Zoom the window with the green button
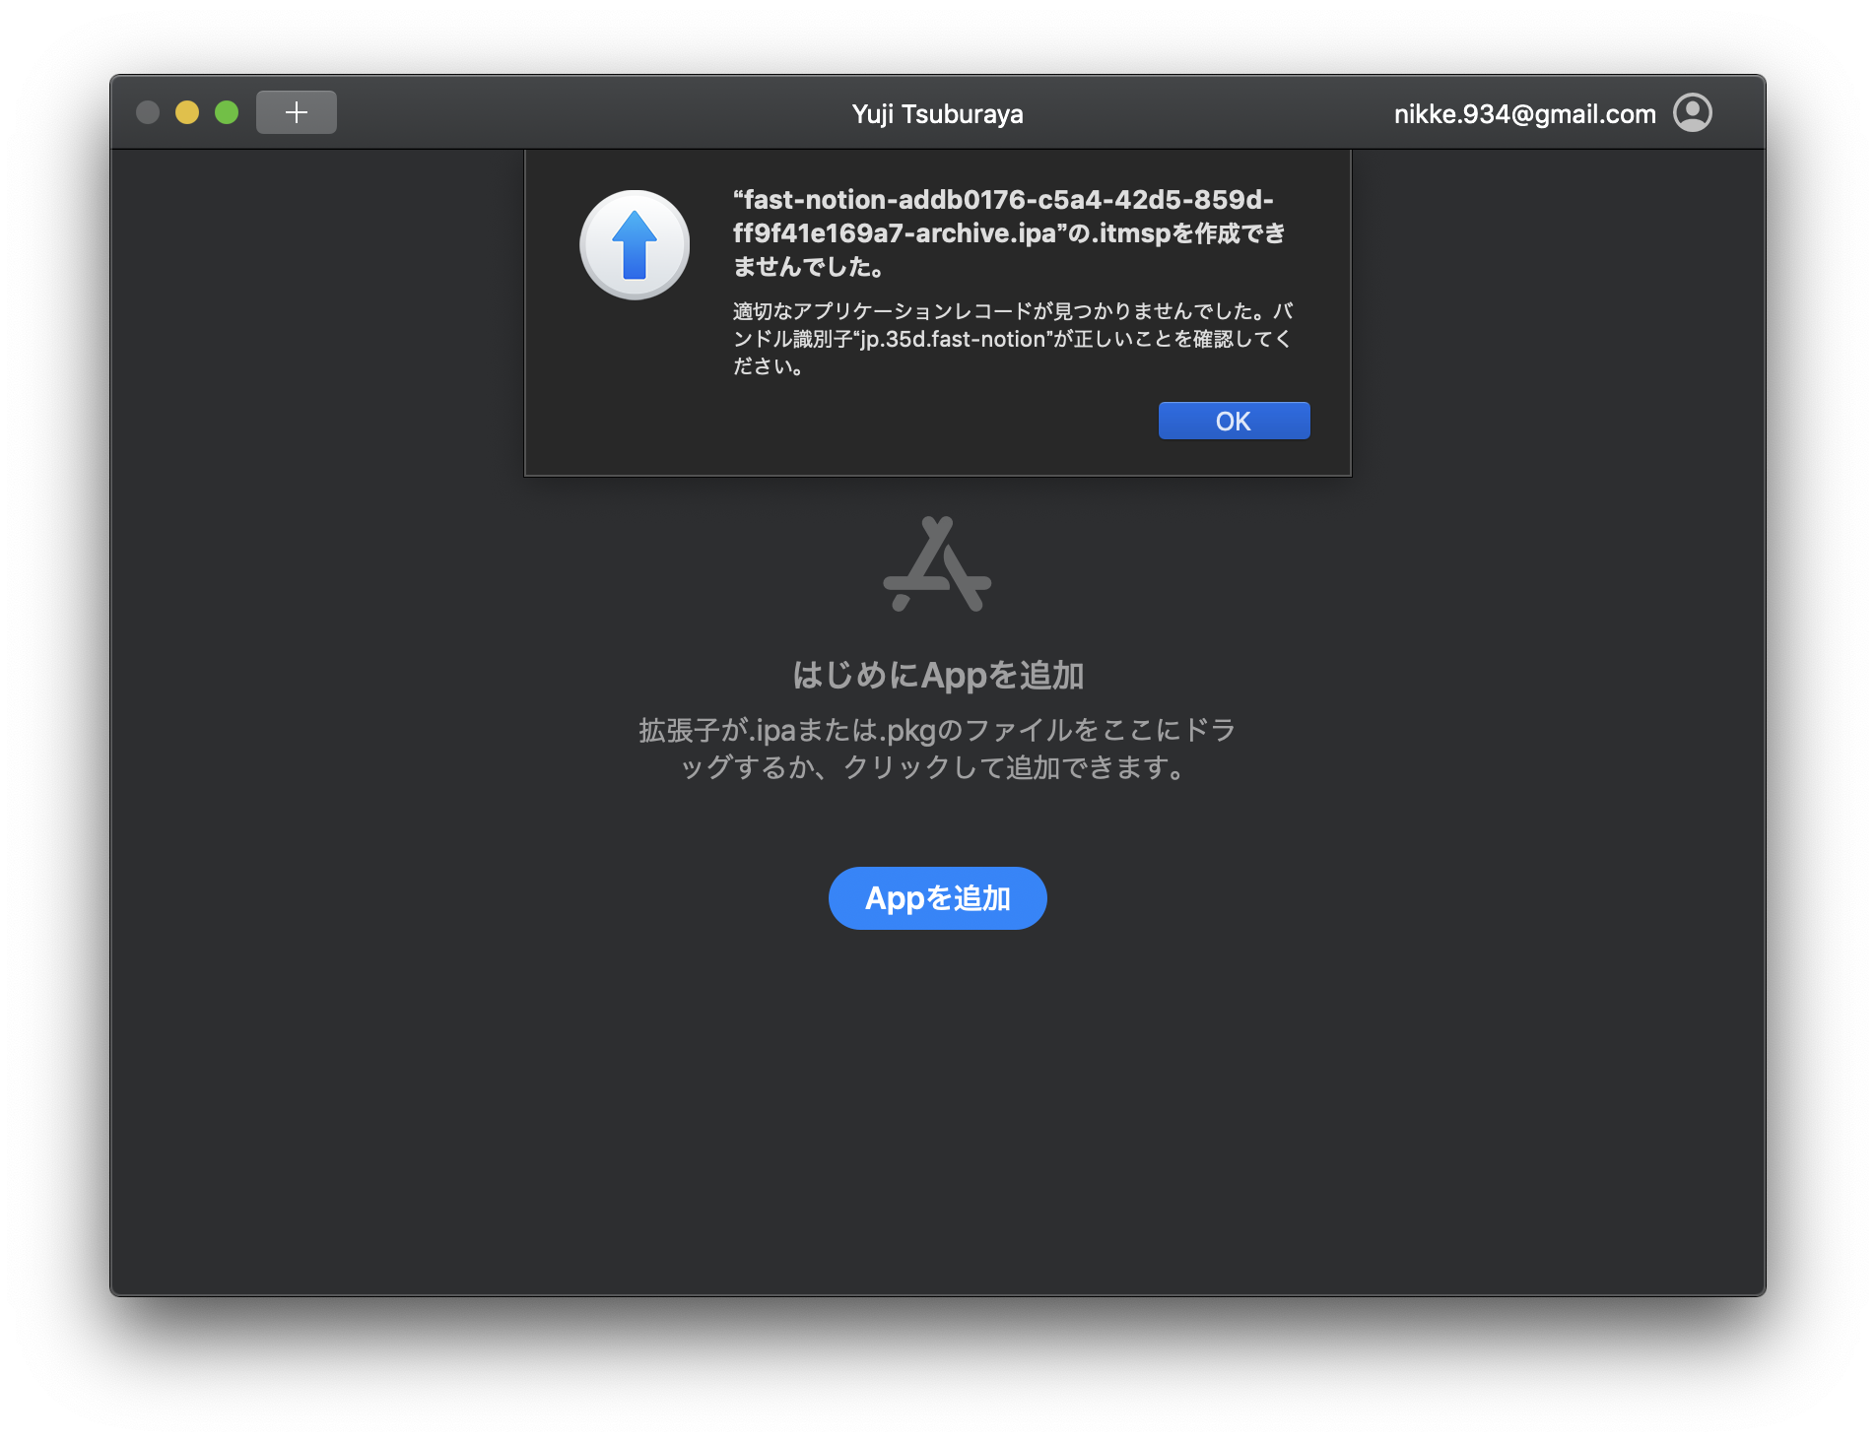1876x1442 pixels. 227,112
